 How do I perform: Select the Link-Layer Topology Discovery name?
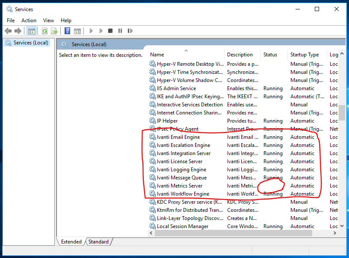190,218
